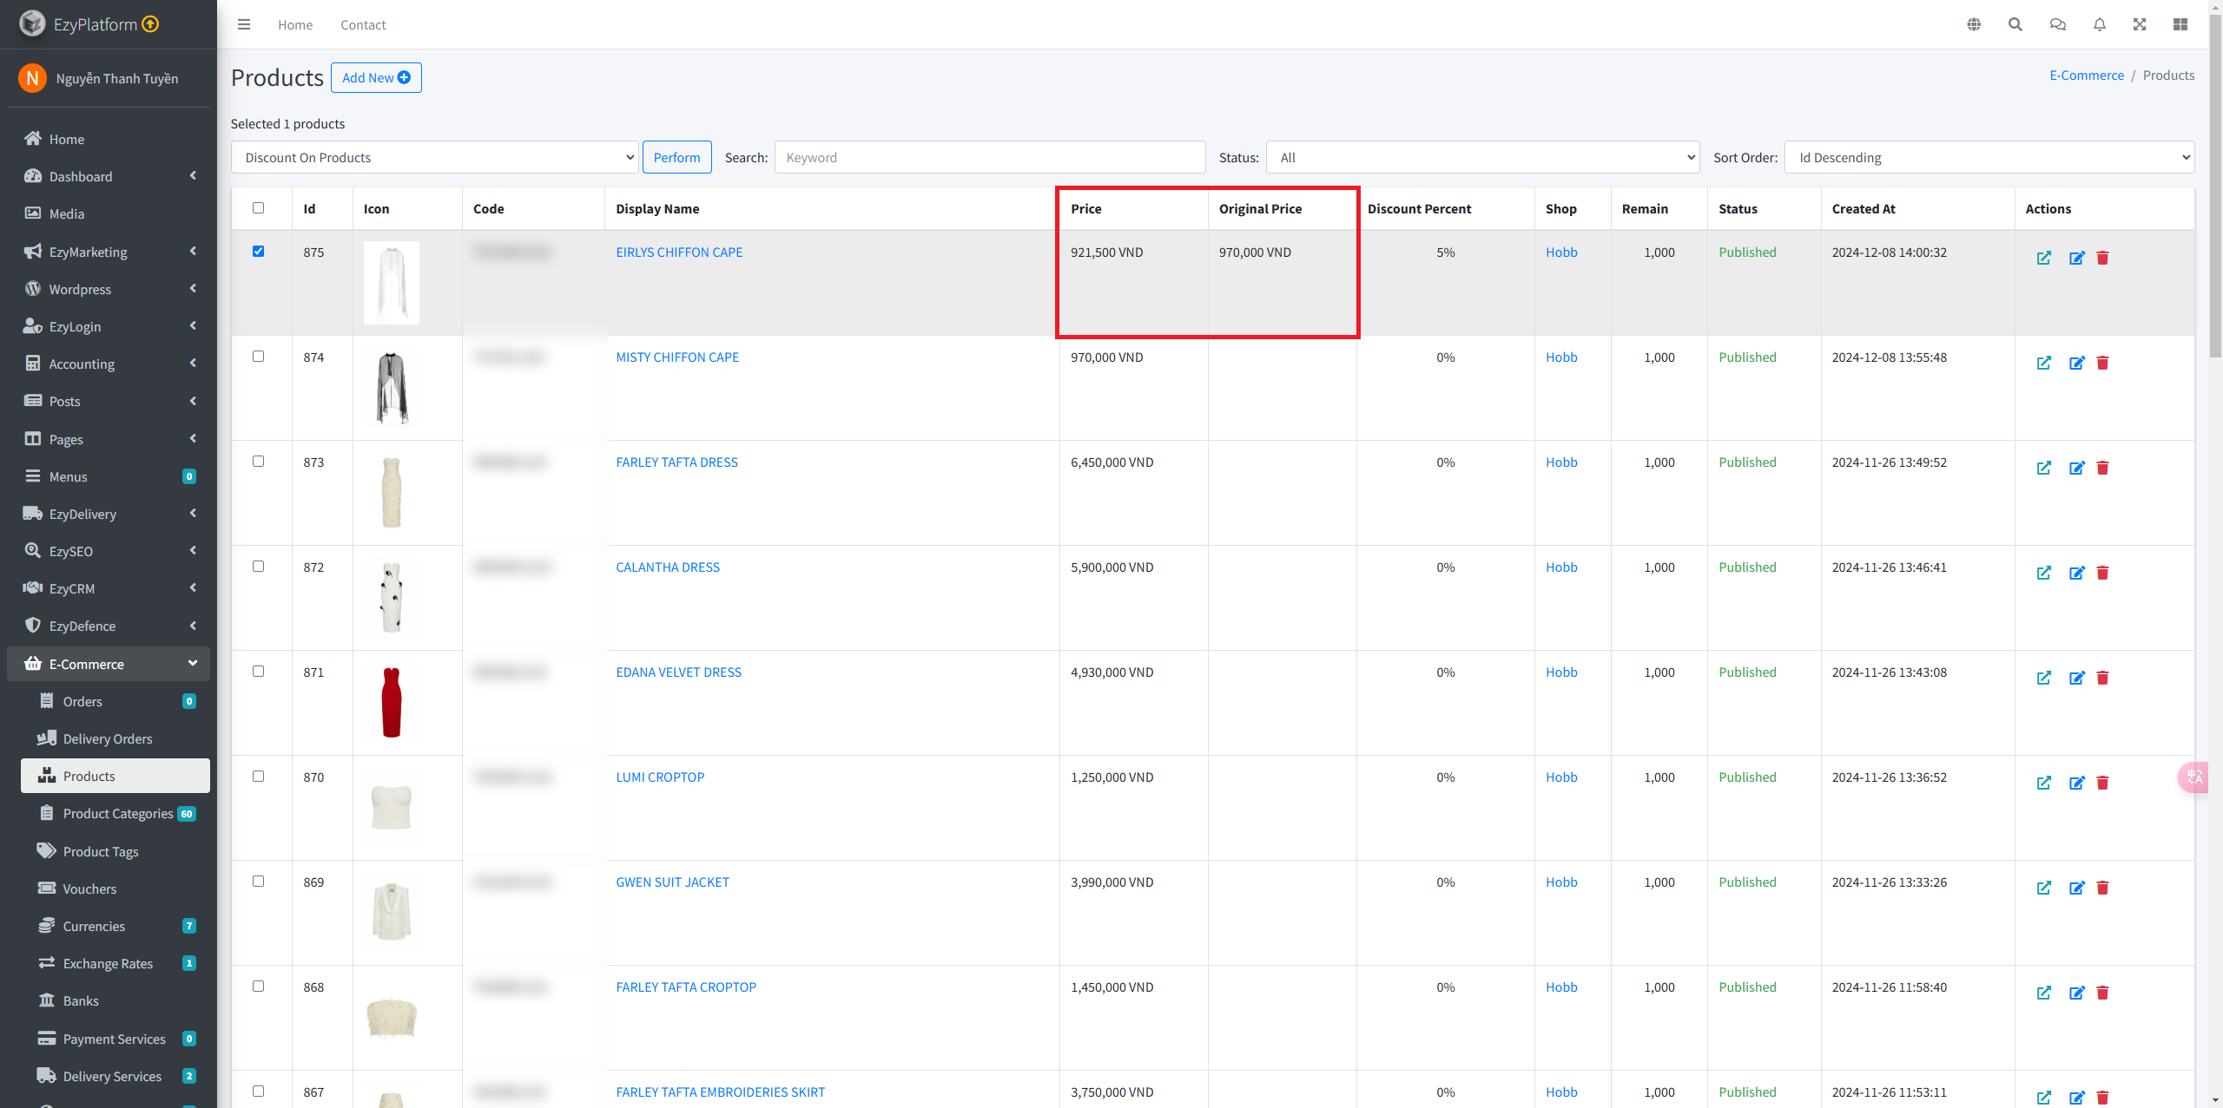Image resolution: width=2223 pixels, height=1108 pixels.
Task: Toggle the select-all products checkbox
Action: click(x=258, y=207)
